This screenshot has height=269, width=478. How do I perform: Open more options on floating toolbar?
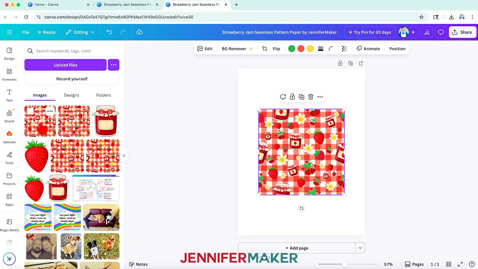point(320,97)
